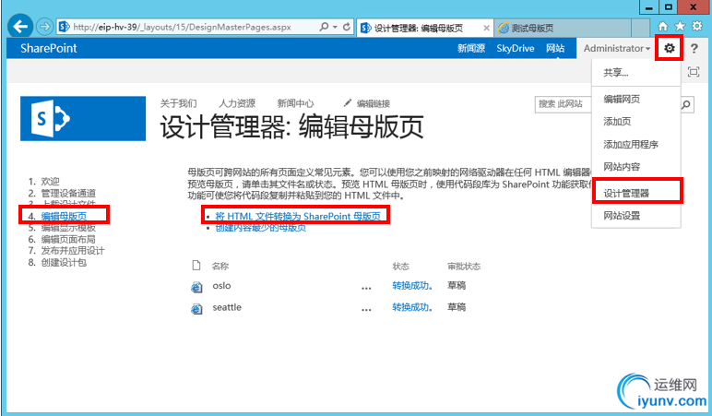712x416 pixels.
Task: Choose 共享... from the settings menu
Action: tap(636, 73)
